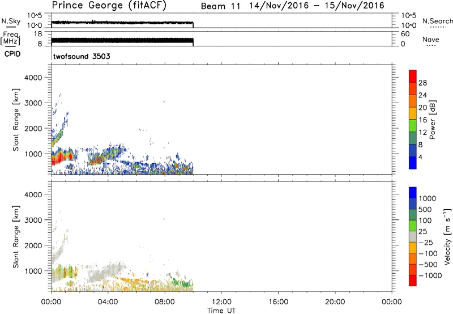Screen dimensions: 453x314
Task: Click the 'Power [dB]' colorbar title
Action: (432, 120)
